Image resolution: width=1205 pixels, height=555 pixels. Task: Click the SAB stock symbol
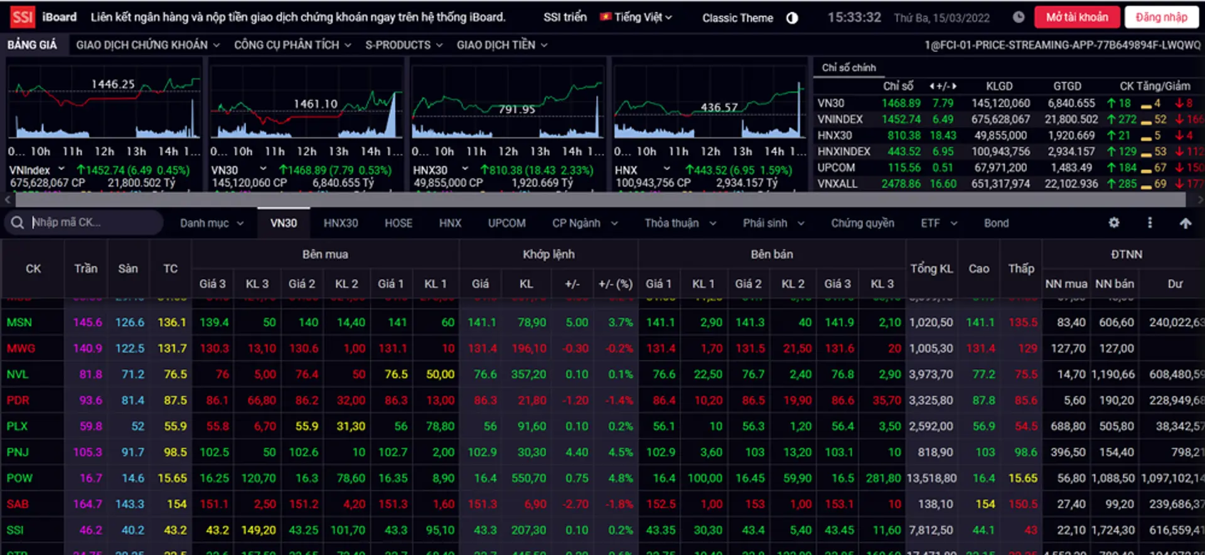18,504
